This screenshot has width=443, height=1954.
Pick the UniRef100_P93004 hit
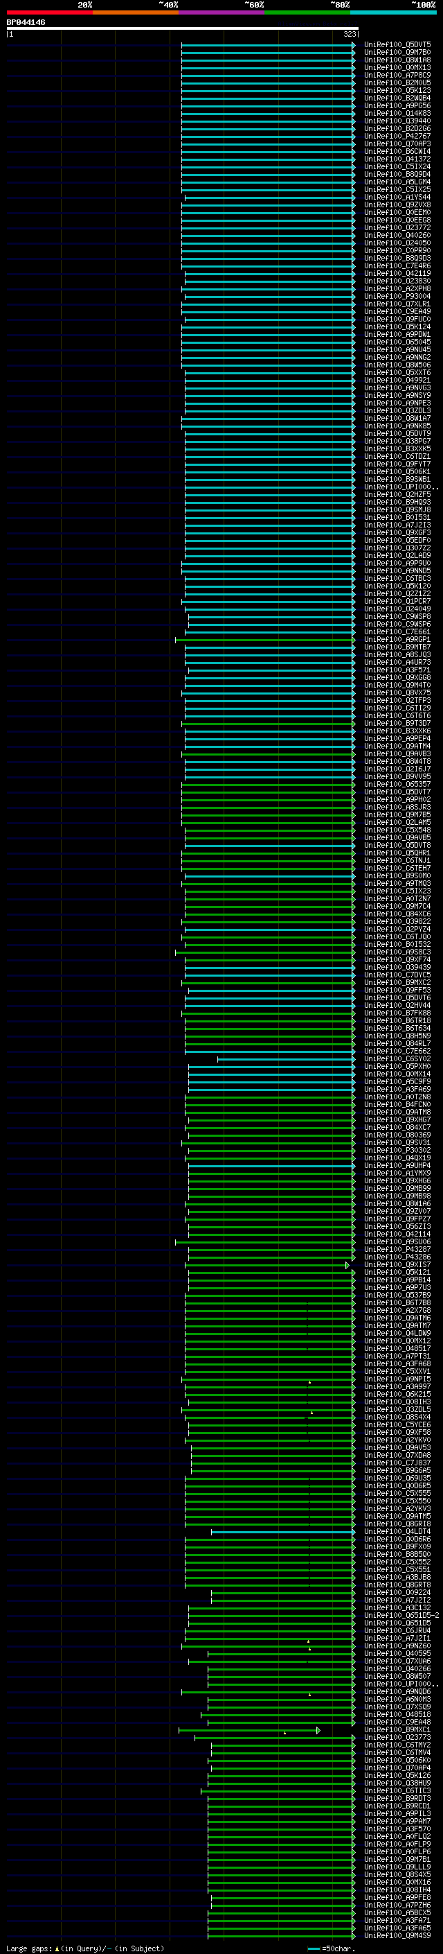pyautogui.click(x=397, y=297)
